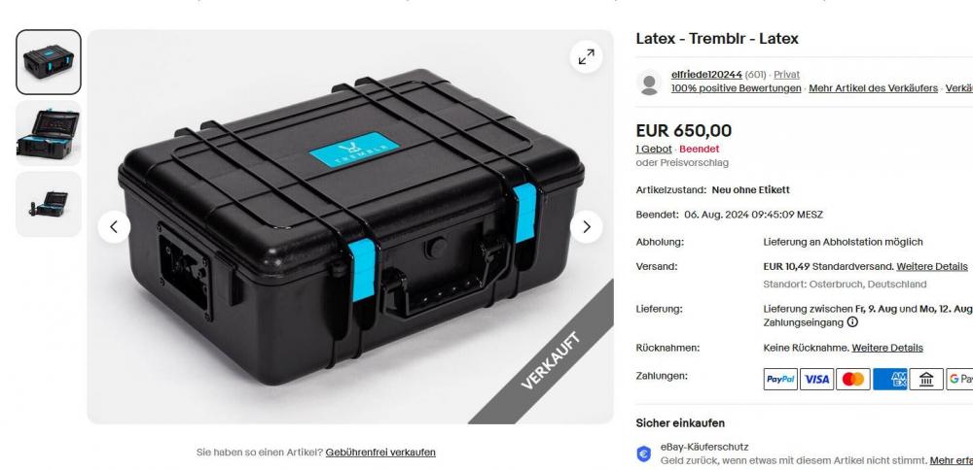View the 1 Gebot bid history
Screen dimensions: 973x470
(x=654, y=150)
